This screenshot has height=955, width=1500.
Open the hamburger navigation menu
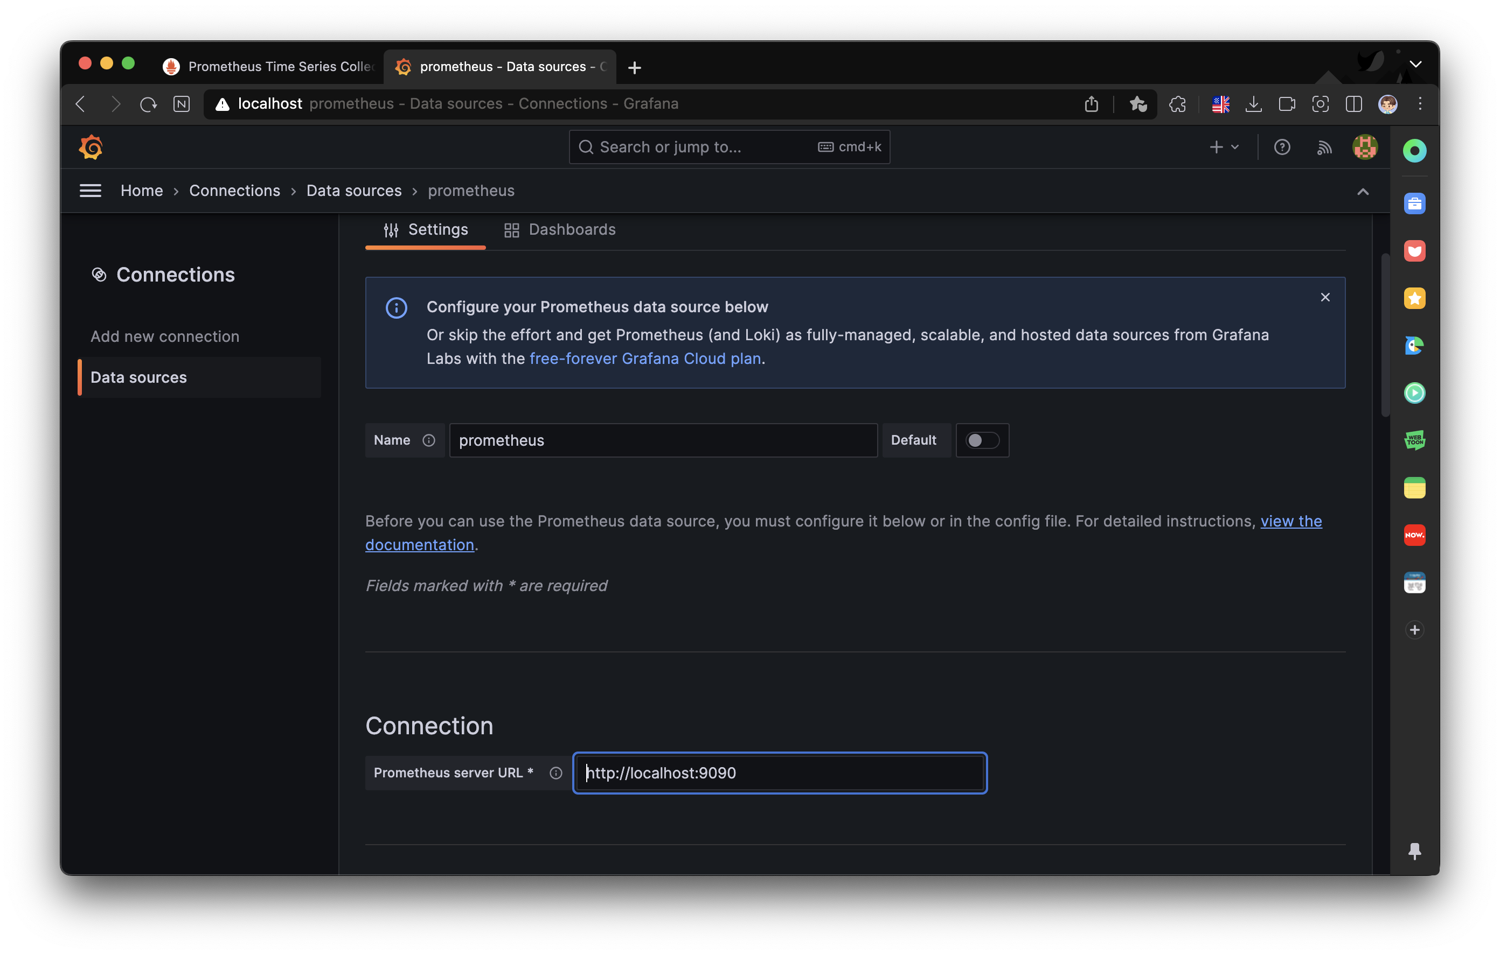click(x=91, y=191)
